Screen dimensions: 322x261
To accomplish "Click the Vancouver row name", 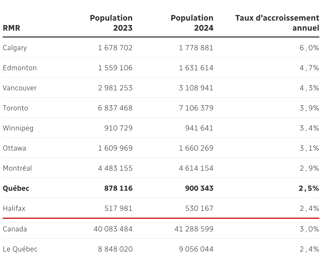I will [20, 88].
